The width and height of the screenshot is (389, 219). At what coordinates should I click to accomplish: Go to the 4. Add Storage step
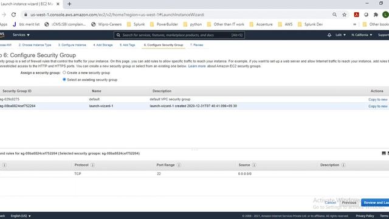point(103,45)
